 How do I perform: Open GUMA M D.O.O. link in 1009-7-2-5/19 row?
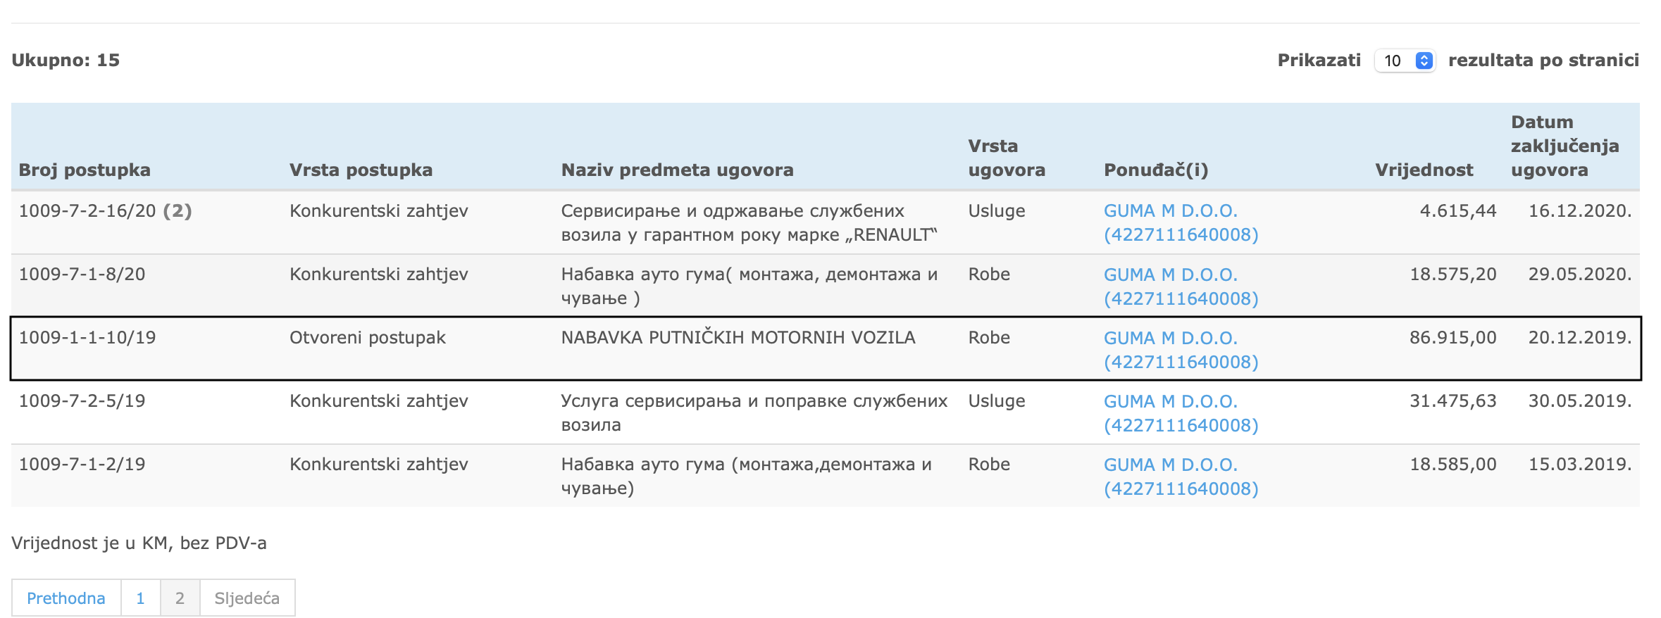pos(1180,412)
